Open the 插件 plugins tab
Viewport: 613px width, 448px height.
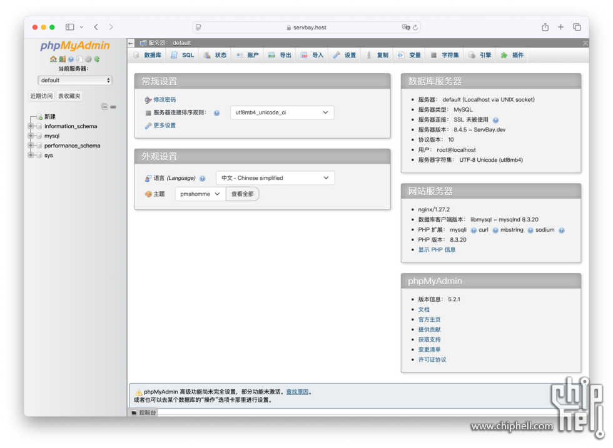512,55
